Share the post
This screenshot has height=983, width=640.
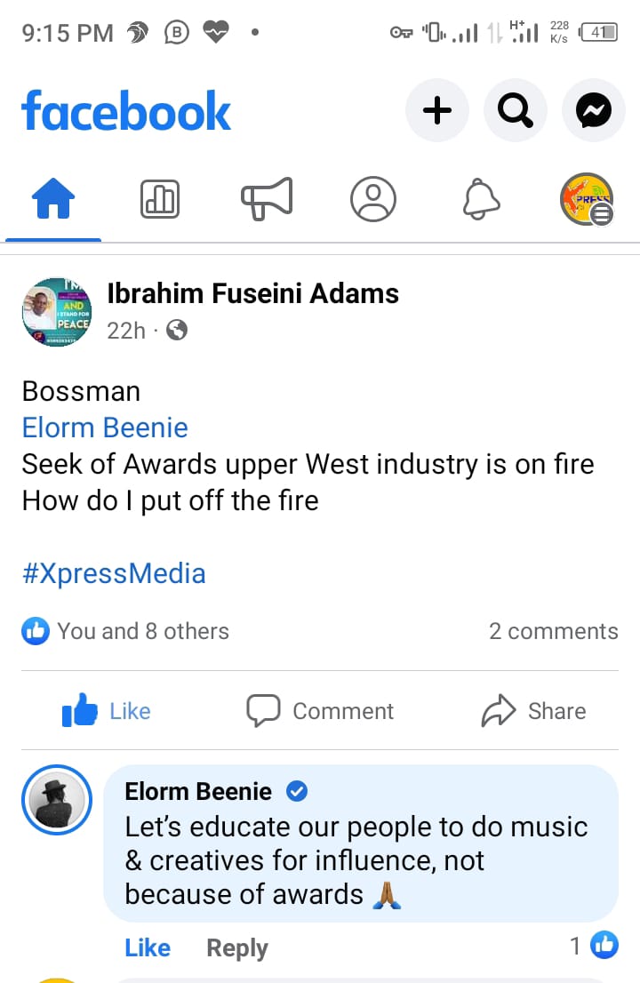click(x=533, y=711)
